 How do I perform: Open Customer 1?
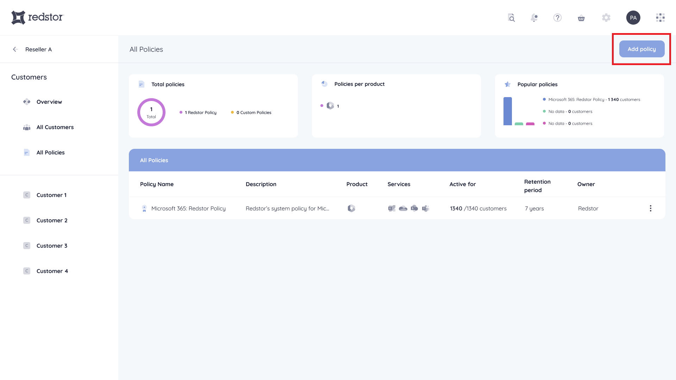[x=51, y=195]
